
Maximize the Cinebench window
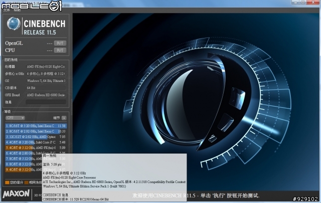click(x=303, y=2)
